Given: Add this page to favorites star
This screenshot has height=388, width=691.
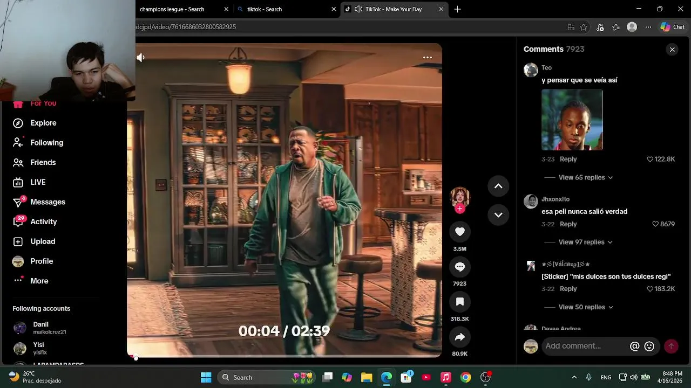Looking at the screenshot, I should (x=584, y=27).
